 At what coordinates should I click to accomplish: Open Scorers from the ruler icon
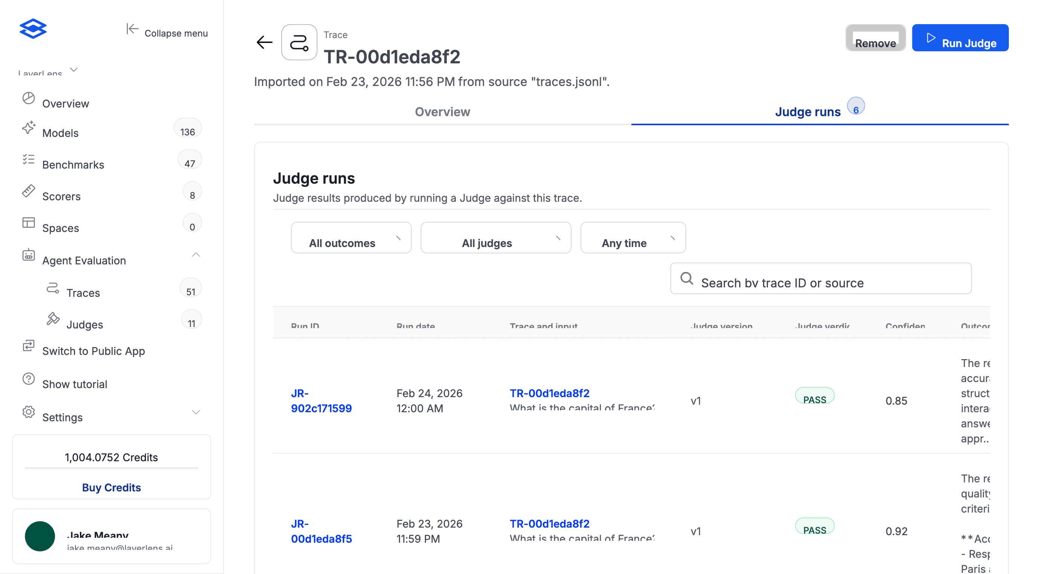28,191
